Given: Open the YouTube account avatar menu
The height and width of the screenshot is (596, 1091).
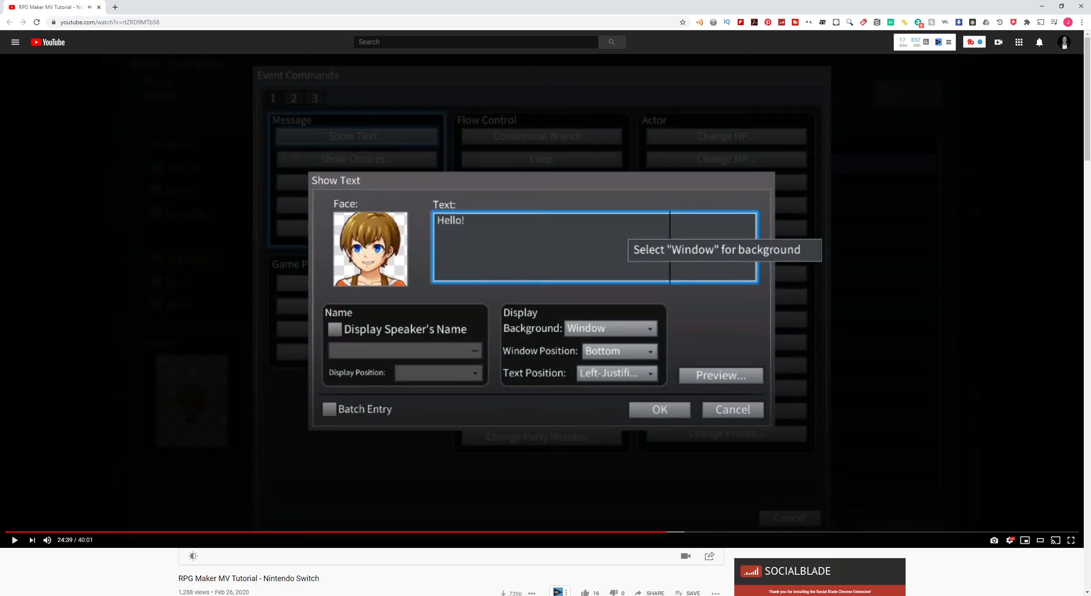Looking at the screenshot, I should coord(1064,42).
